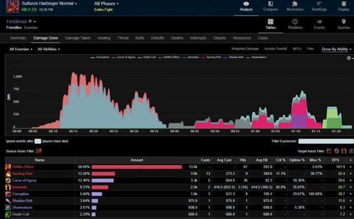Click the Immolate spell icon
Screen dimensions: 354x219
pos(8,187)
